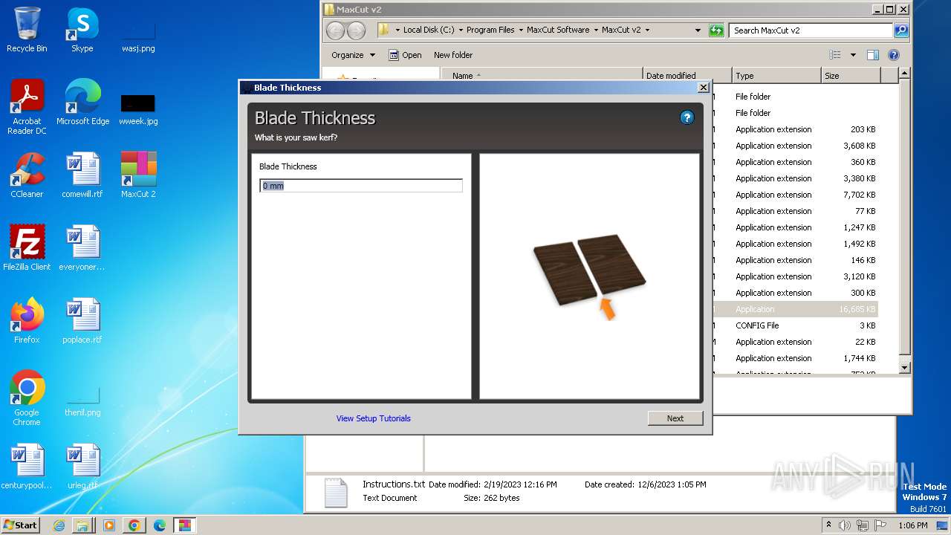Select the 7,702 KB Application extension row
This screenshot has width=951, height=535.
click(795, 195)
